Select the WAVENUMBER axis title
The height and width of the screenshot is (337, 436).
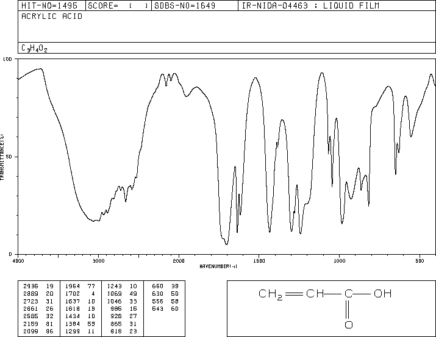(218, 266)
